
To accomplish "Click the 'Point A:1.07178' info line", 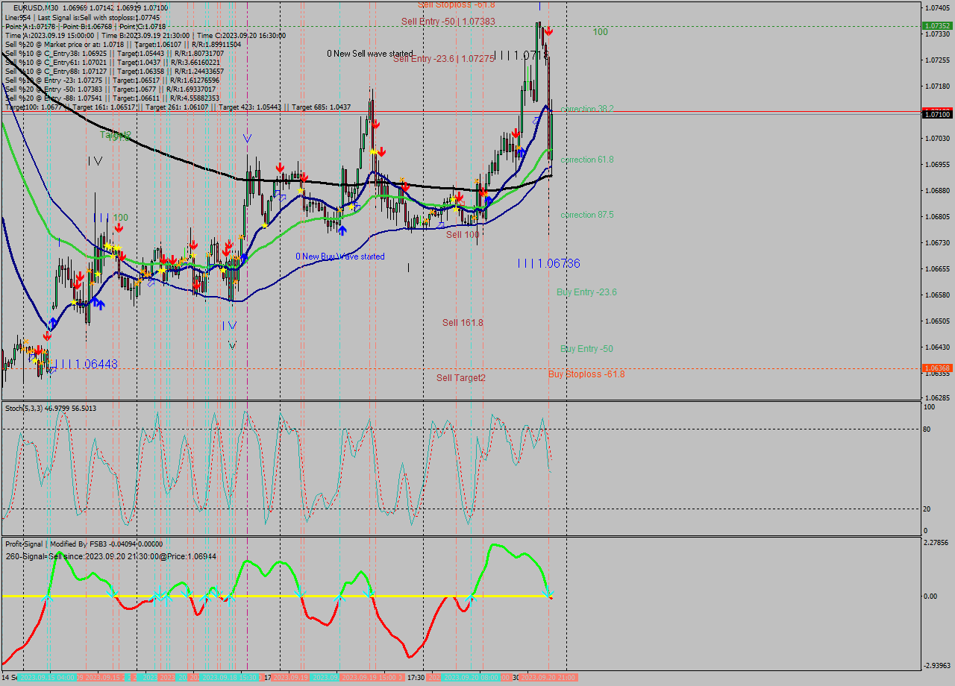I will (x=85, y=26).
